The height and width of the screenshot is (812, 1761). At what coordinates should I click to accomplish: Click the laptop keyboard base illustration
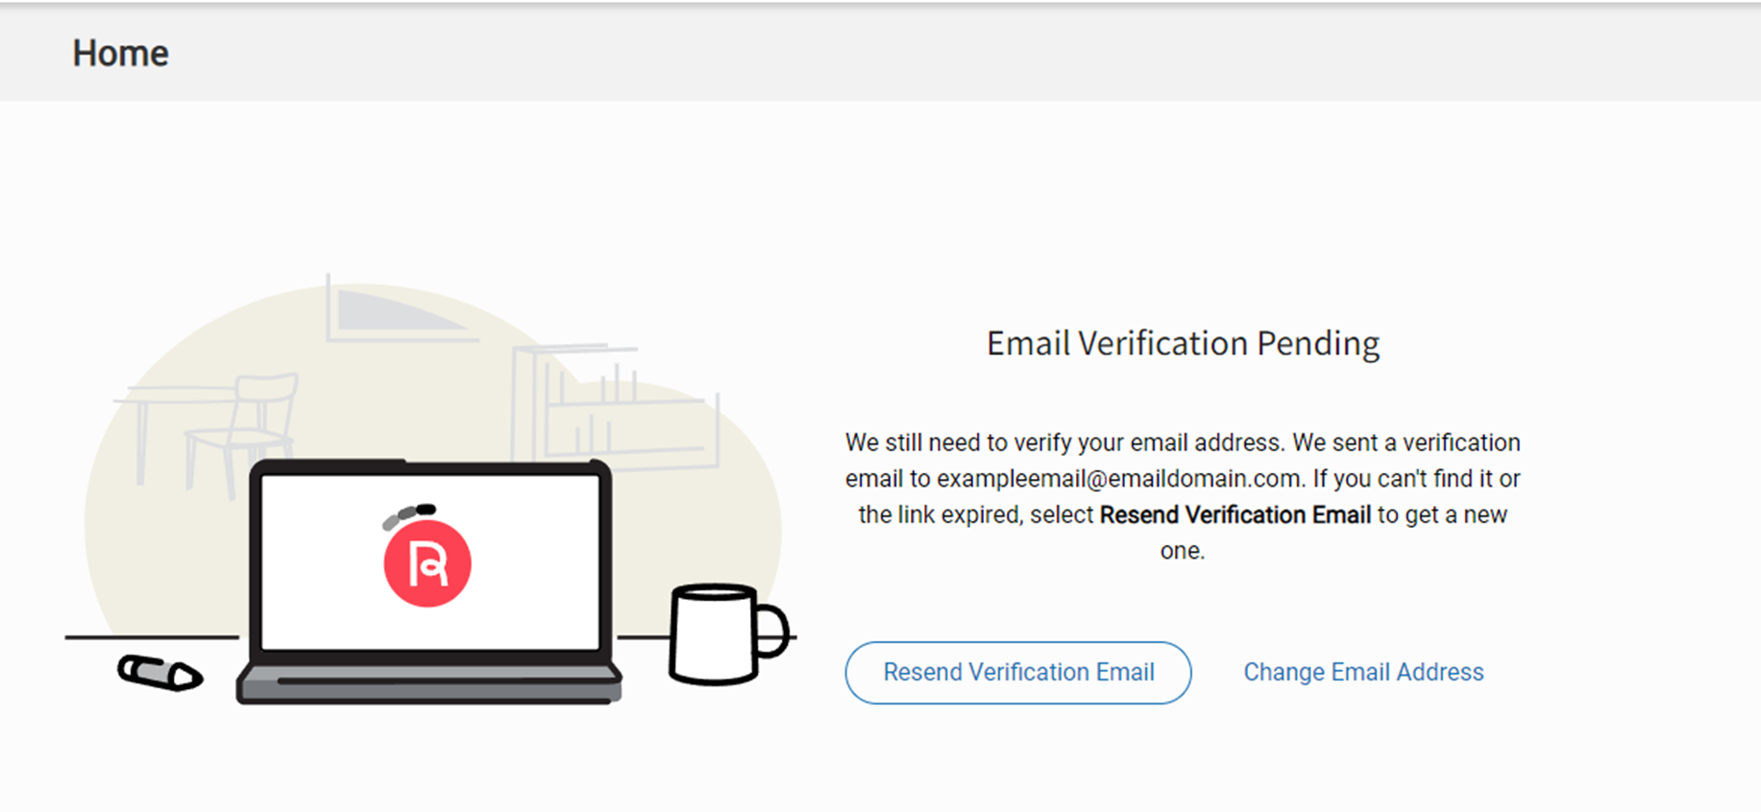tap(429, 683)
